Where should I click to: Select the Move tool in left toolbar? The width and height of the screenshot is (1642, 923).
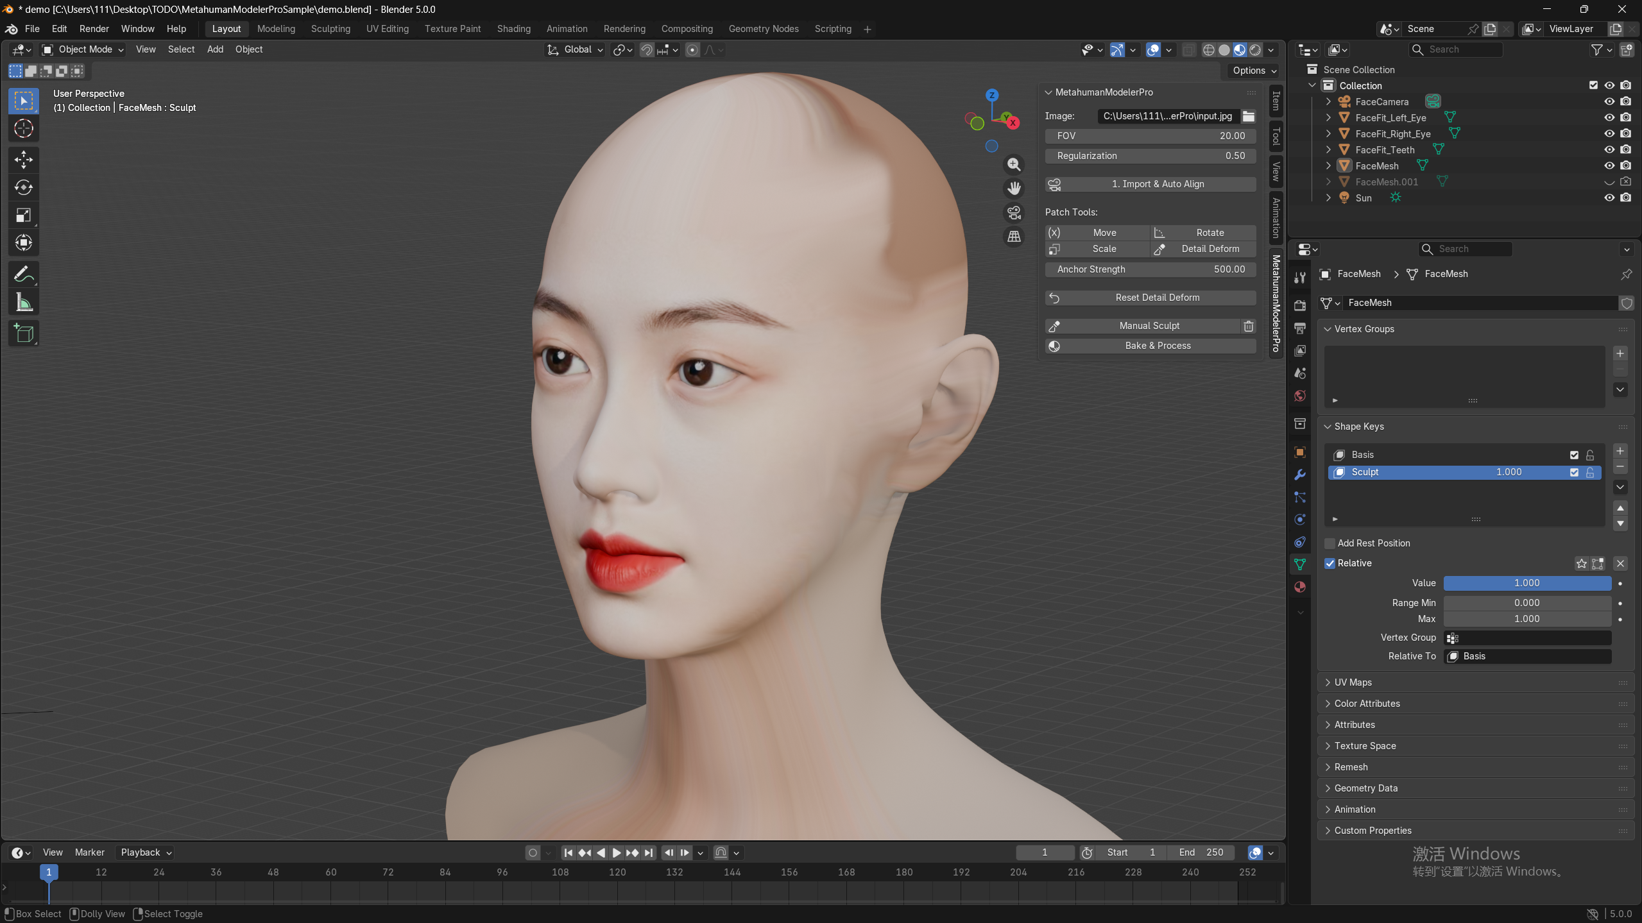click(x=24, y=159)
